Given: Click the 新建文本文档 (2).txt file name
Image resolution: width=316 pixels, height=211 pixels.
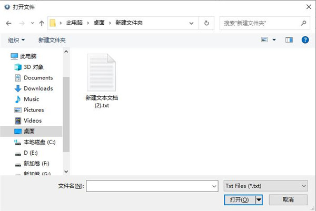Looking at the screenshot, I should pyautogui.click(x=102, y=102).
